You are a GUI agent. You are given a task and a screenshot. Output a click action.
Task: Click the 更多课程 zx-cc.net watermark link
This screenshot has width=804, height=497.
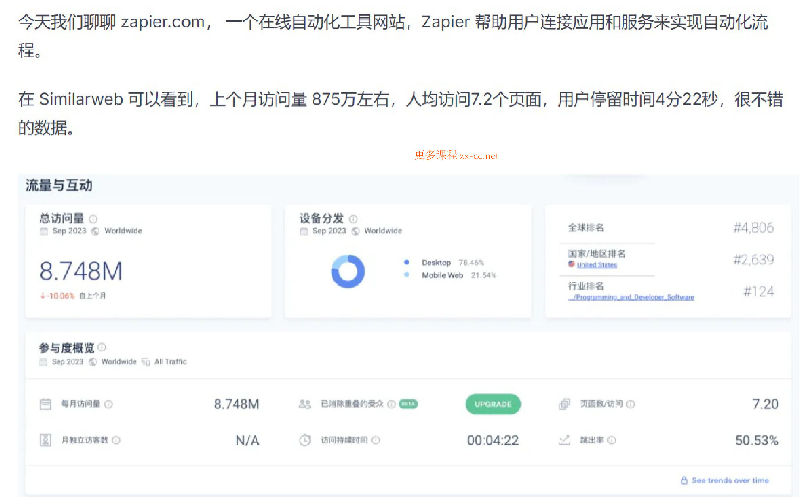(456, 155)
